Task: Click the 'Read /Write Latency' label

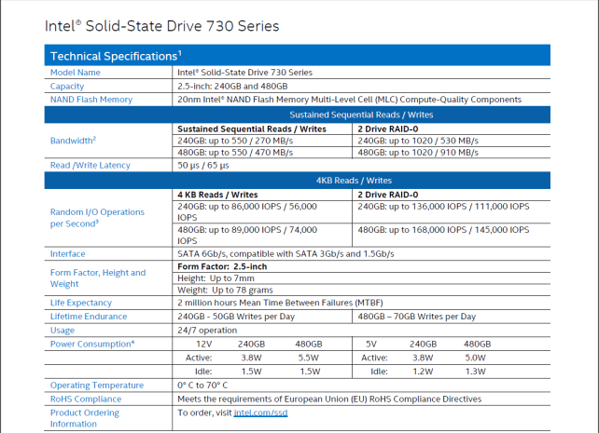Action: (91, 166)
